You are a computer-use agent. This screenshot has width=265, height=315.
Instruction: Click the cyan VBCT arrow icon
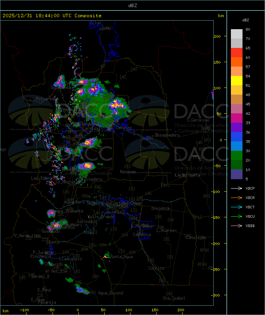[x=237, y=207]
